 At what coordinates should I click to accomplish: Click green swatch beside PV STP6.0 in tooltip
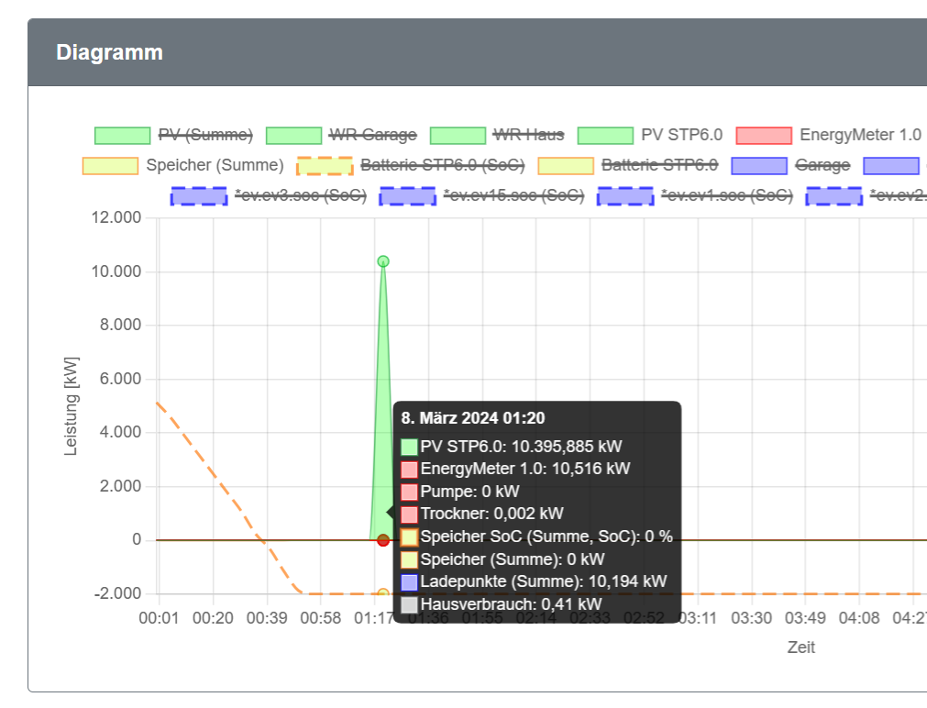[x=409, y=447]
